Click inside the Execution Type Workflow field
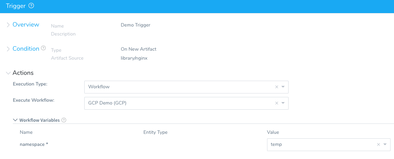Image resolution: width=394 pixels, height=159 pixels. pos(187,87)
